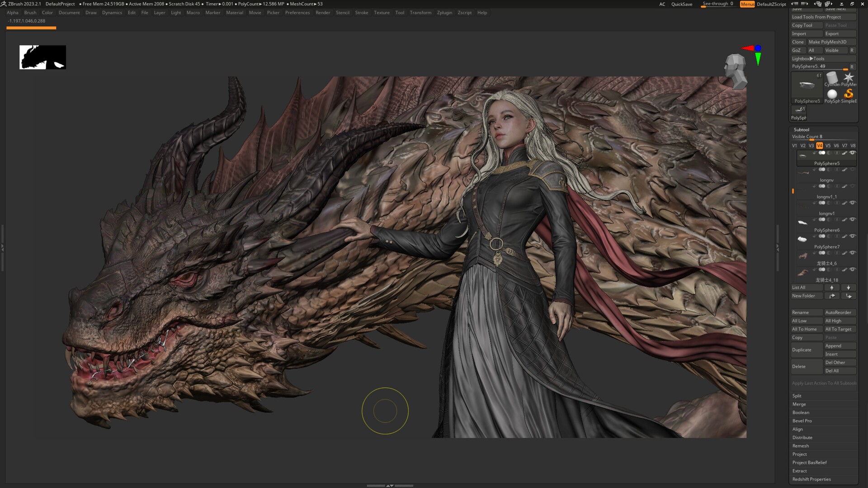Toggle the Menus button in the title bar
Viewport: 868px width, 488px height.
(747, 4)
